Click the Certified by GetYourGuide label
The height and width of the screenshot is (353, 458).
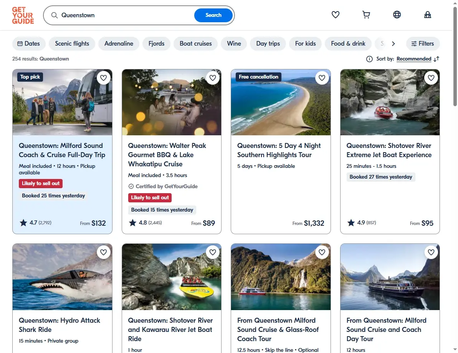click(163, 186)
